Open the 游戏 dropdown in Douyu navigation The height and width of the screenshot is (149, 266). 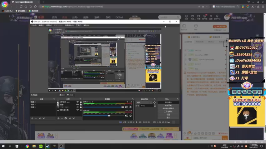click(x=97, y=18)
